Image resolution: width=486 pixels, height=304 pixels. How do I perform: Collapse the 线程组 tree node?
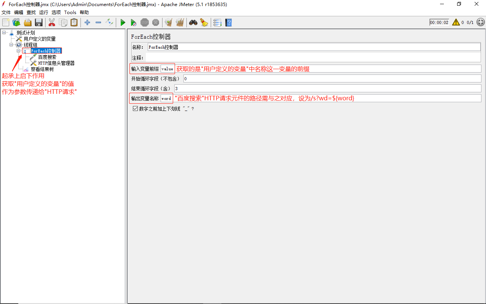(11, 45)
